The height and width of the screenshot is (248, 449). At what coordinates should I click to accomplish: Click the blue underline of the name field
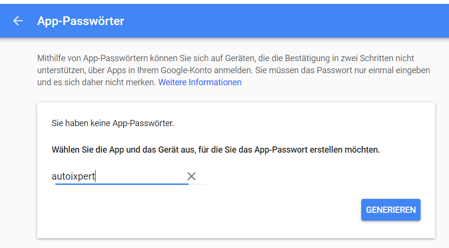[x=122, y=184]
